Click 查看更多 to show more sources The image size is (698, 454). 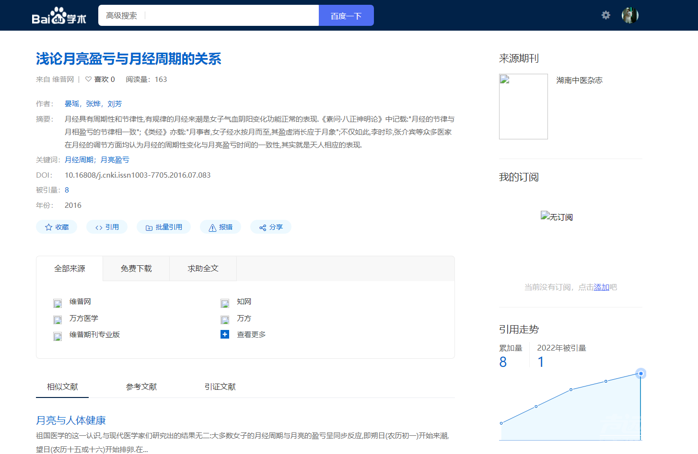[x=251, y=335]
